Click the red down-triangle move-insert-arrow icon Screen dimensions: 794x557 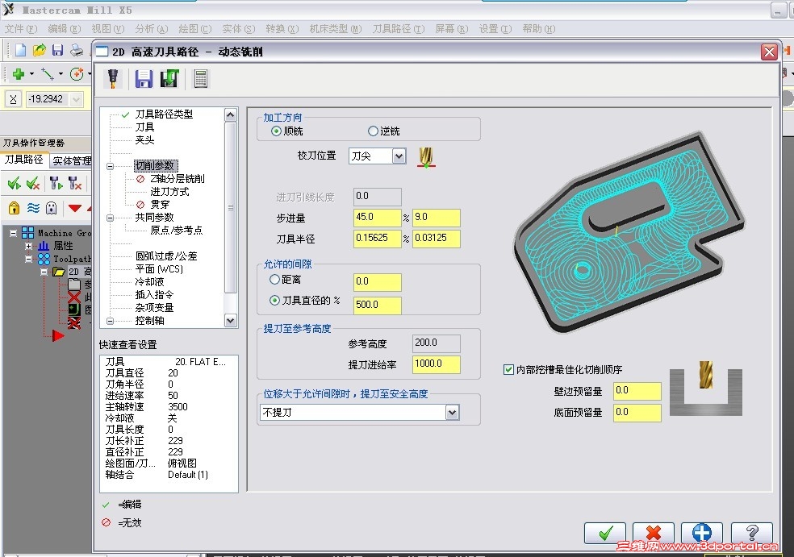coord(75,208)
